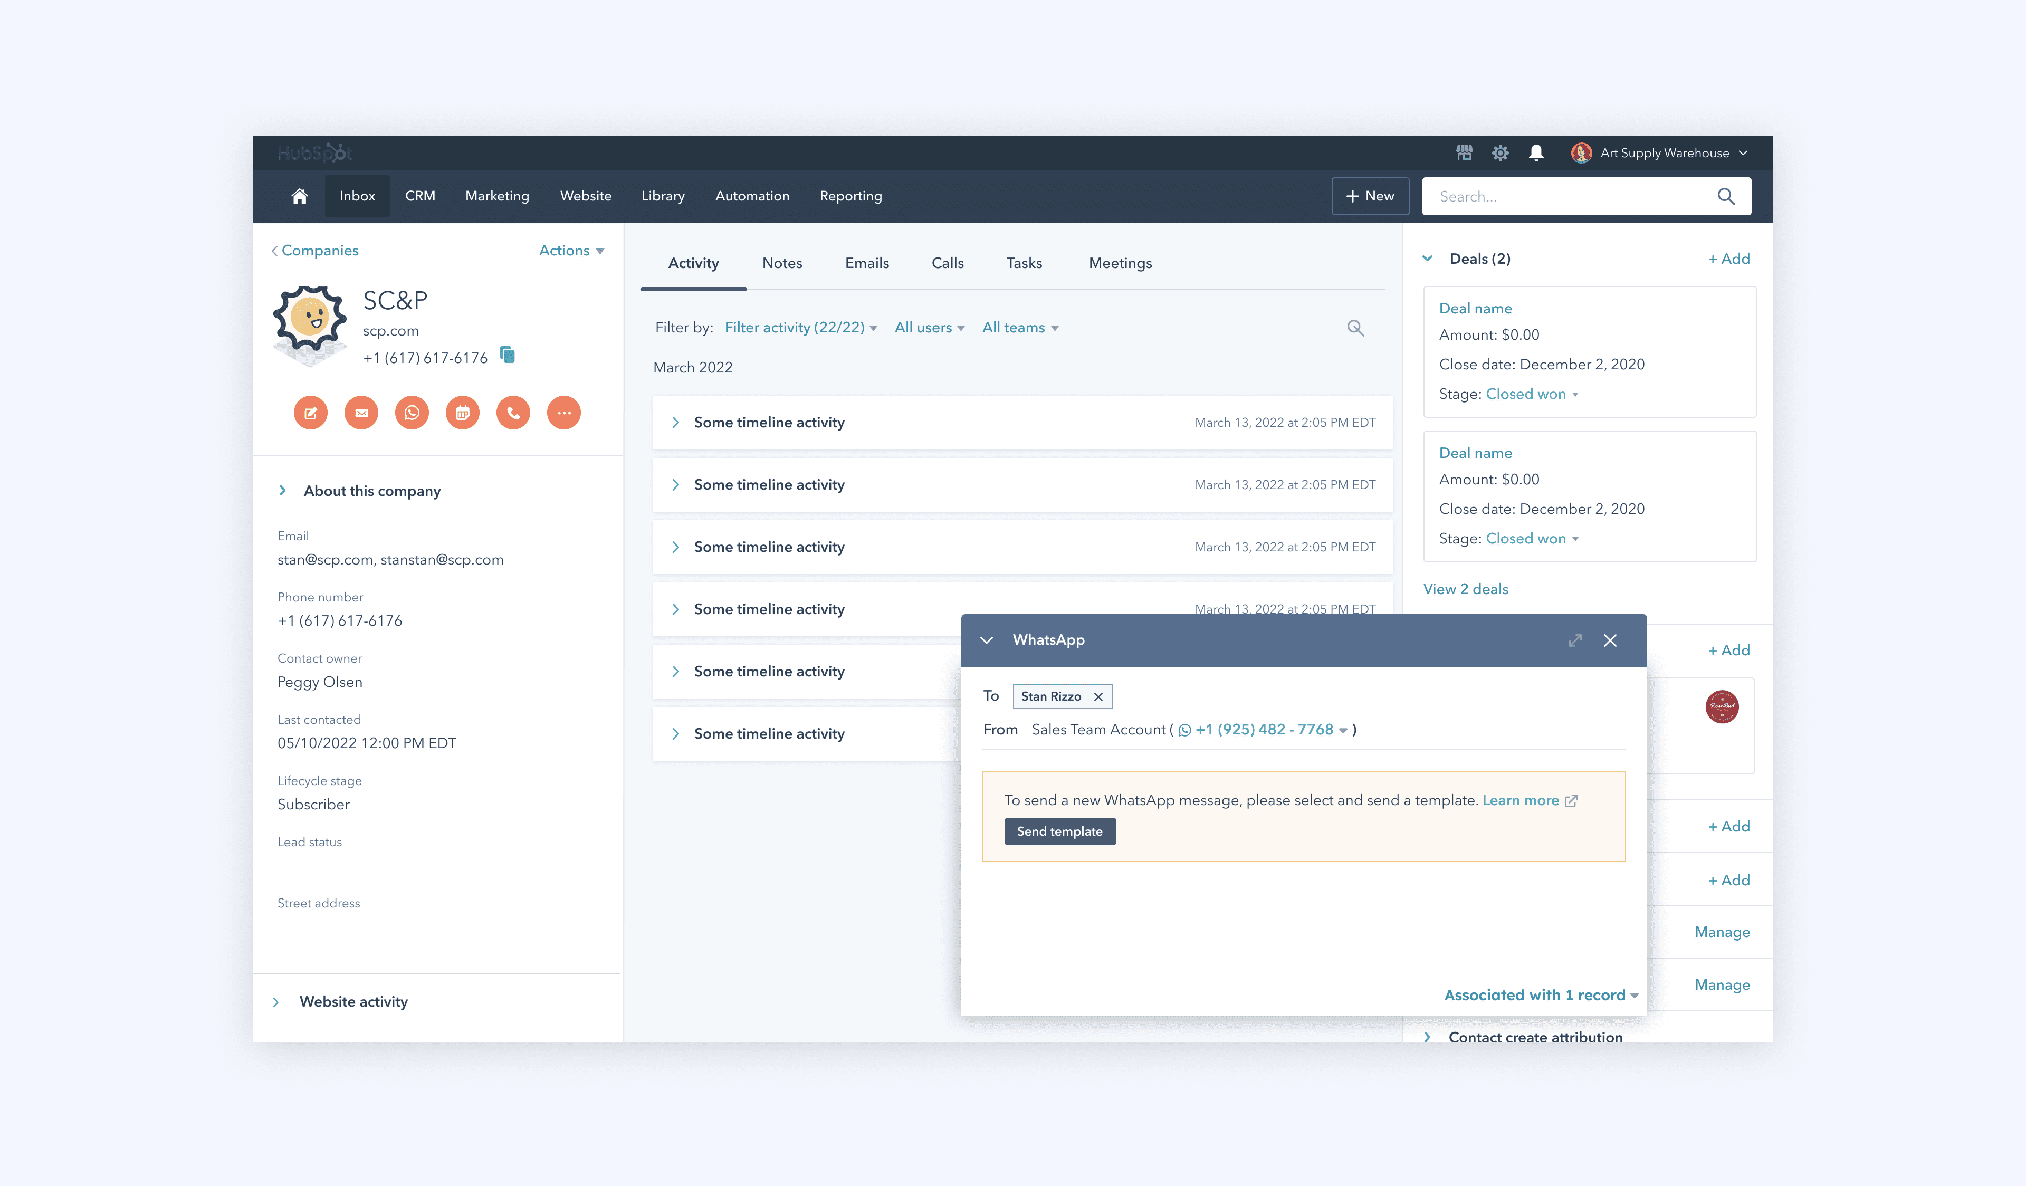Open notifications bell icon
The width and height of the screenshot is (2026, 1186).
[x=1535, y=153]
